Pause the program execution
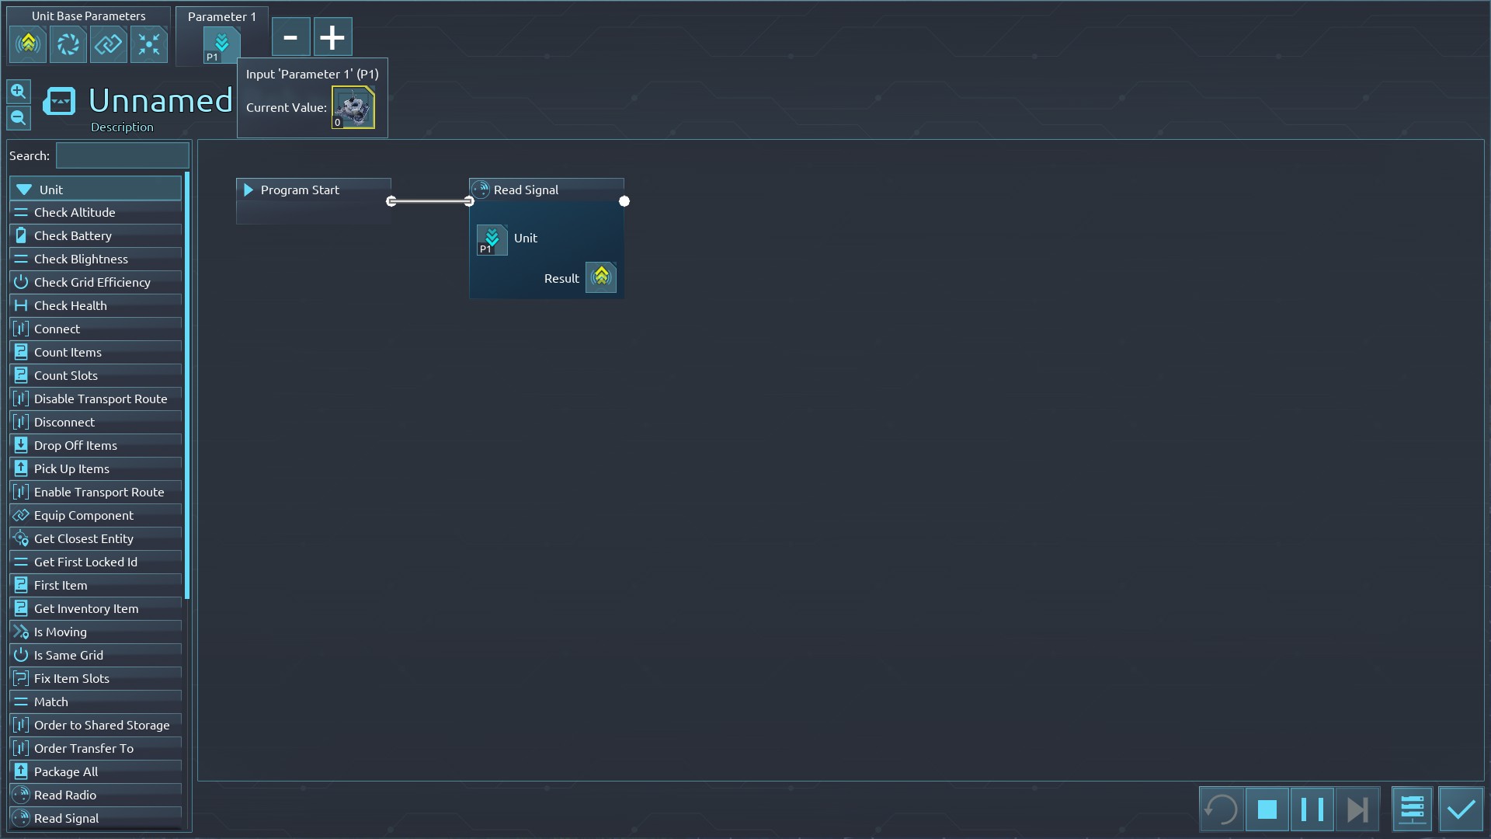 1312,809
